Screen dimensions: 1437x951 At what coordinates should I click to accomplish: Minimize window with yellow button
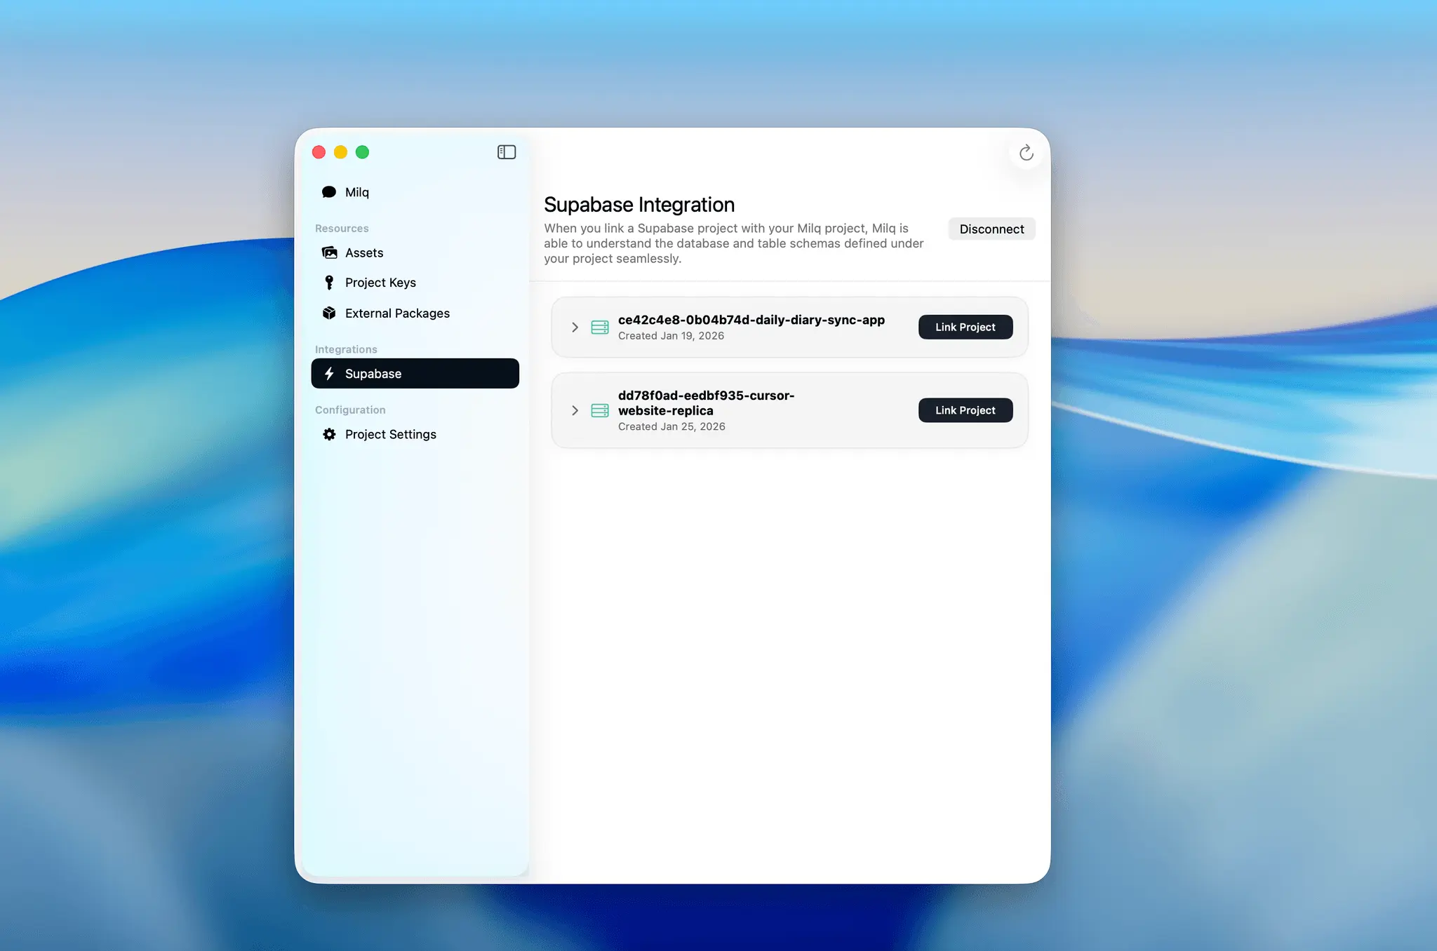pyautogui.click(x=340, y=152)
